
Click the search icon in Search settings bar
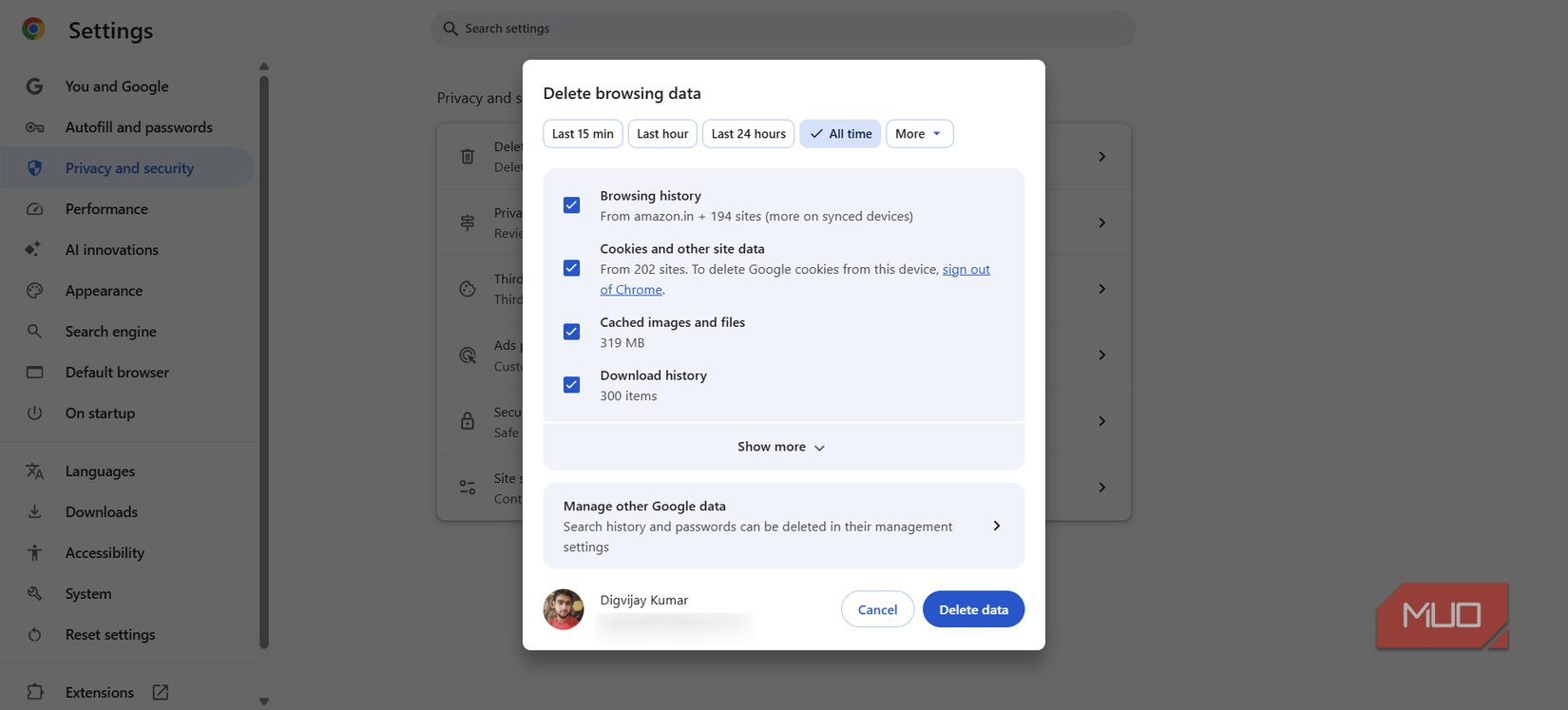tap(450, 29)
